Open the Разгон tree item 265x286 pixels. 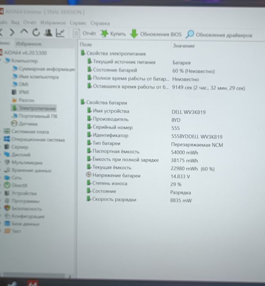click(23, 100)
